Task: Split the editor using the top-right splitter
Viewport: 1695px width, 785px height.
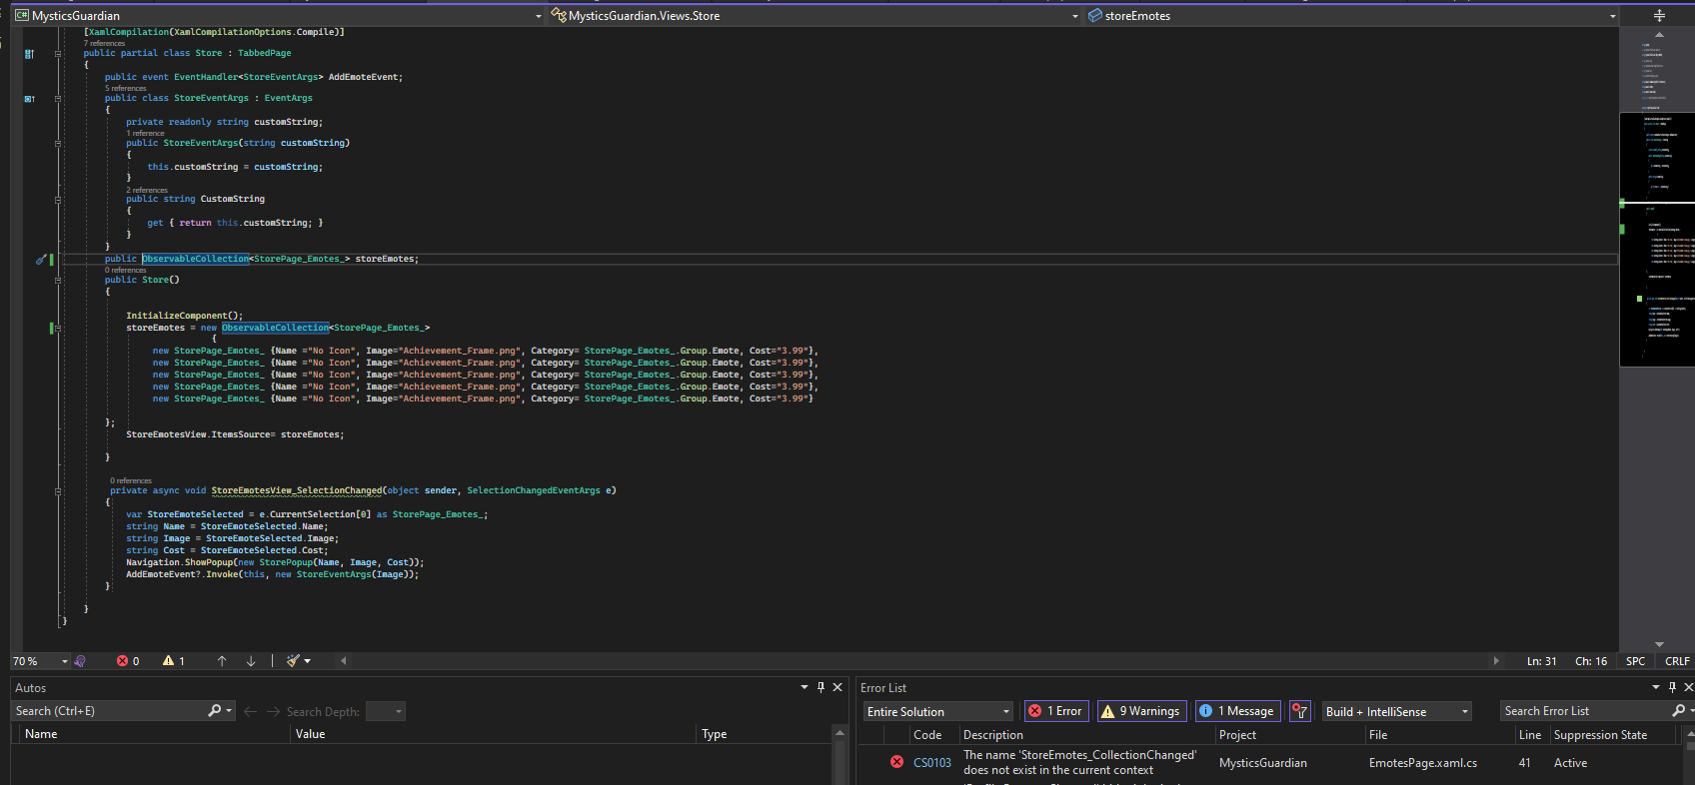Action: coord(1659,15)
